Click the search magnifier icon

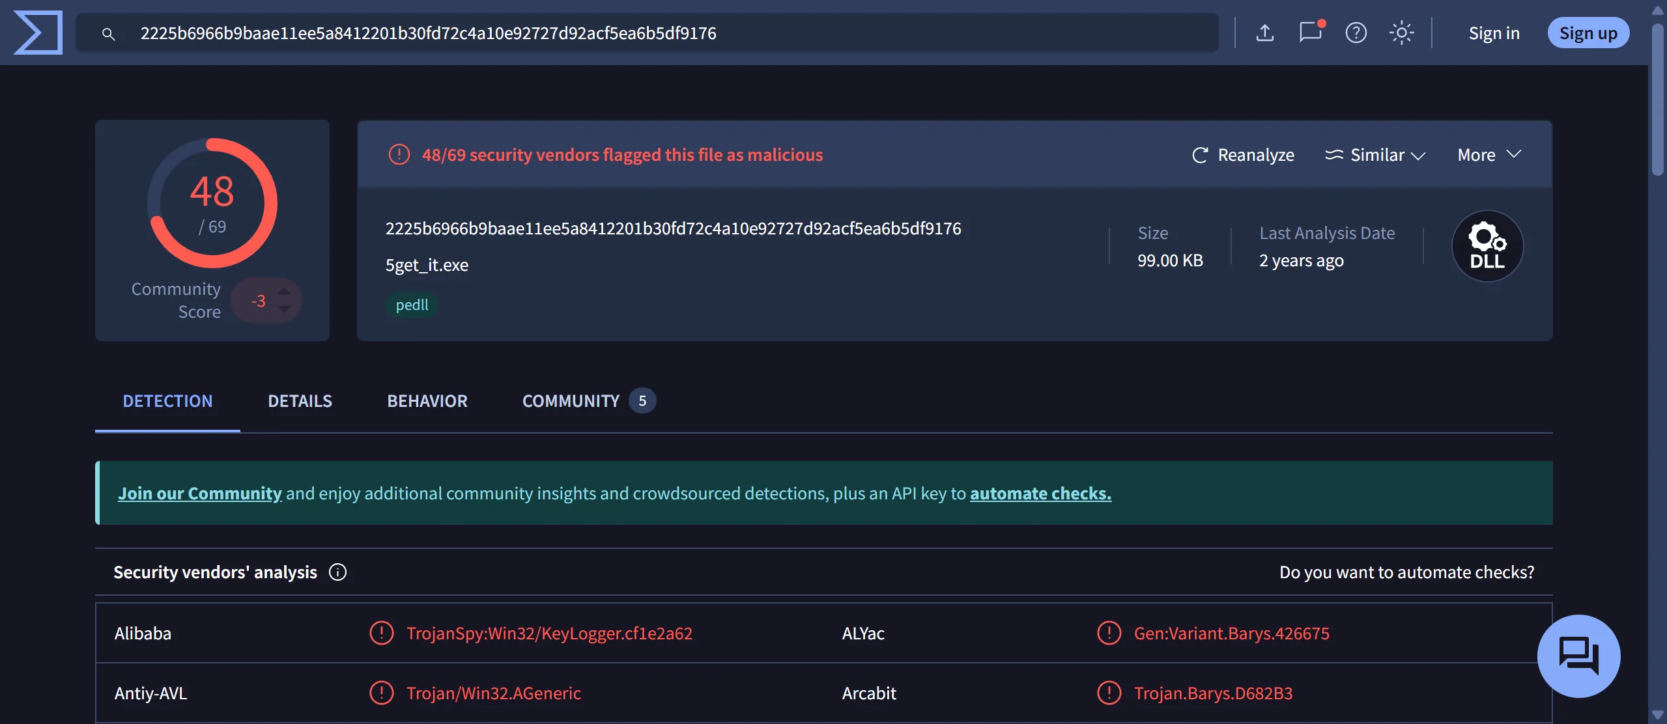coord(109,34)
